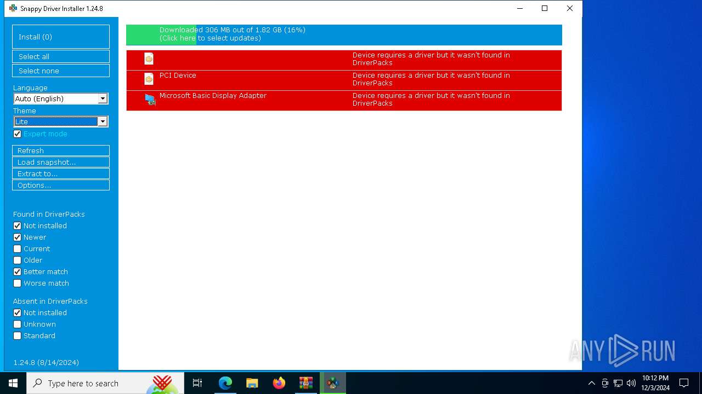Enable the Worse match filter

pyautogui.click(x=17, y=283)
